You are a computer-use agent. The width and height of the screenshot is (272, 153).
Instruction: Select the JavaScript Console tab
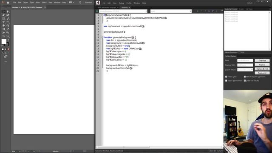231,9
